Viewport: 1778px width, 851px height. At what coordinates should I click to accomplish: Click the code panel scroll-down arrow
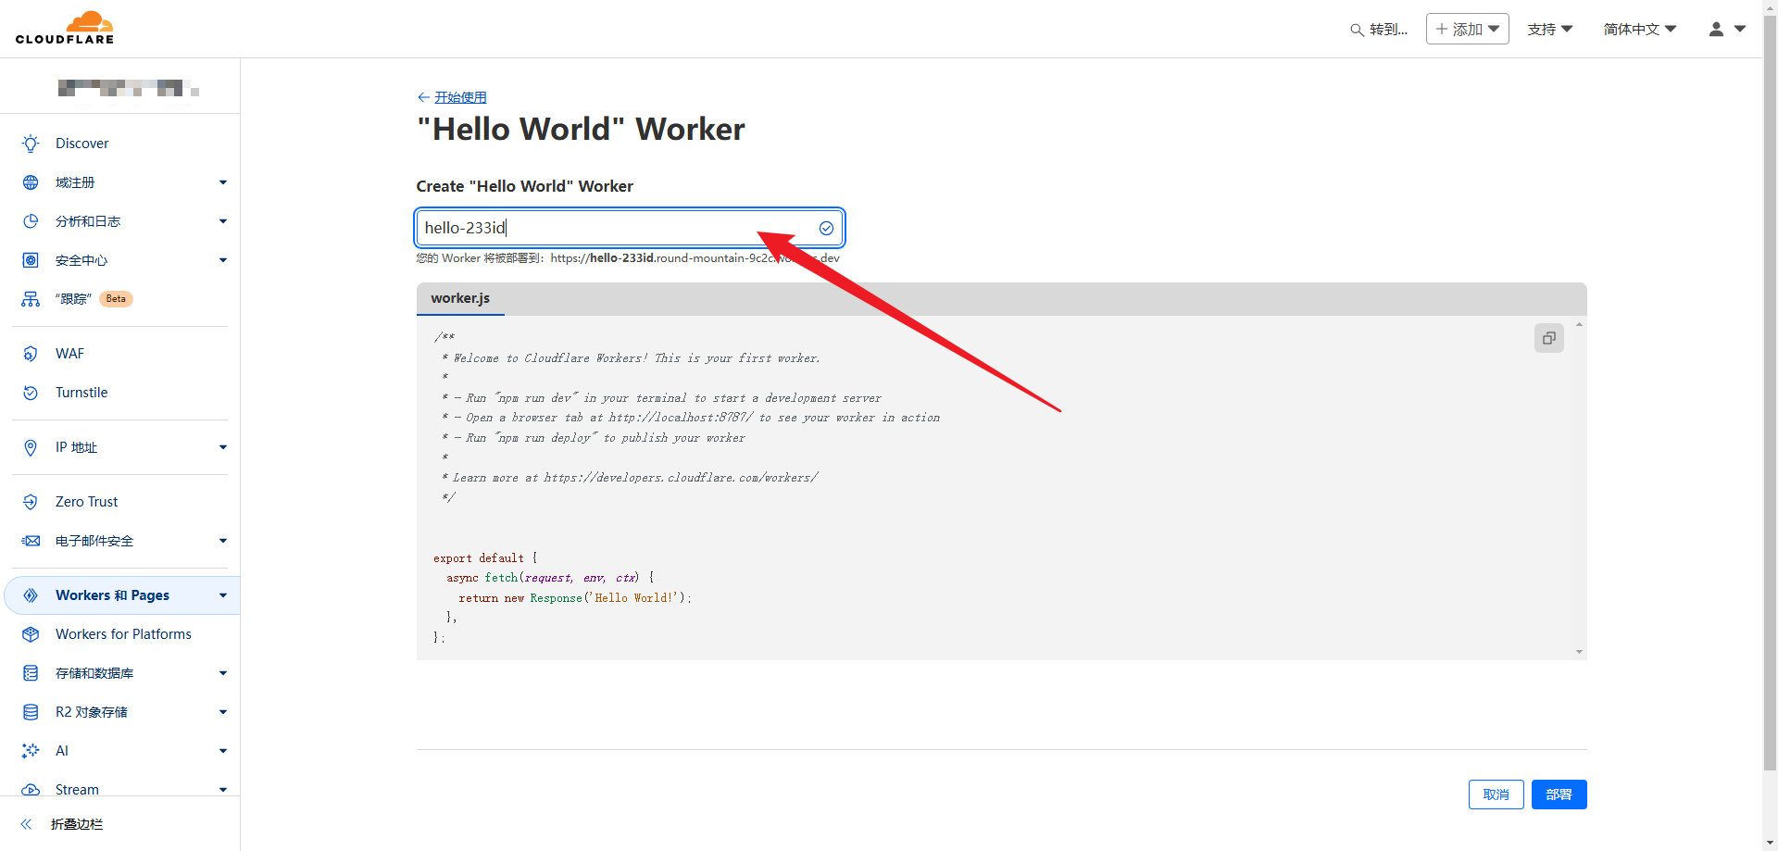point(1579,652)
